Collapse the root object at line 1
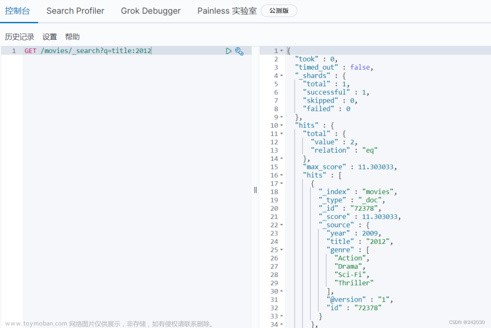 point(281,51)
